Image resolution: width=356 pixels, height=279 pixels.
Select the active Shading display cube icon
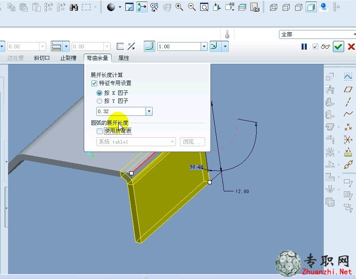pos(311,7)
